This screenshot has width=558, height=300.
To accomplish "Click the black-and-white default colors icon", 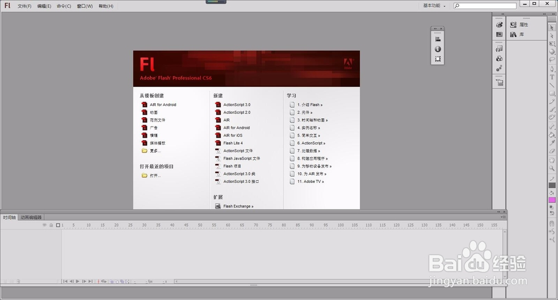I will 552,207.
